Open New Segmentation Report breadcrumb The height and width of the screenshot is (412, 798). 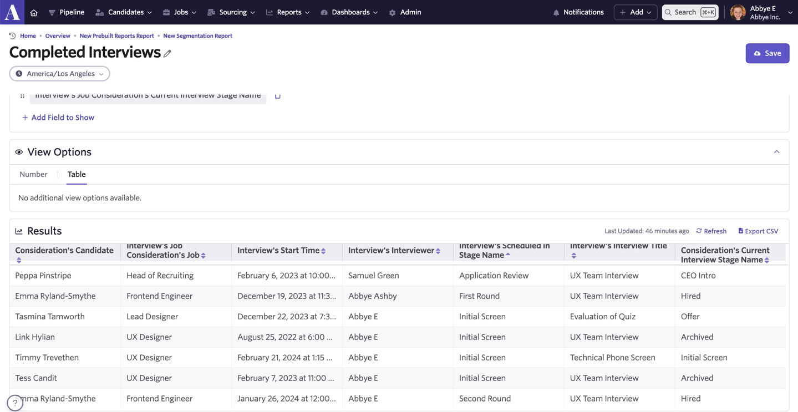(x=197, y=35)
